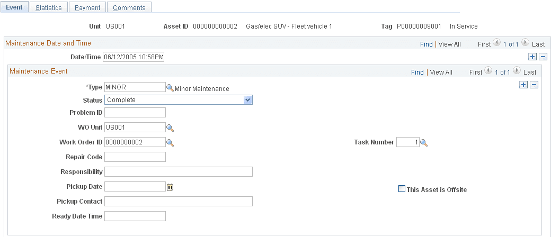Open lookup for maintenance Type field
The width and height of the screenshot is (551, 237).
[x=170, y=88]
